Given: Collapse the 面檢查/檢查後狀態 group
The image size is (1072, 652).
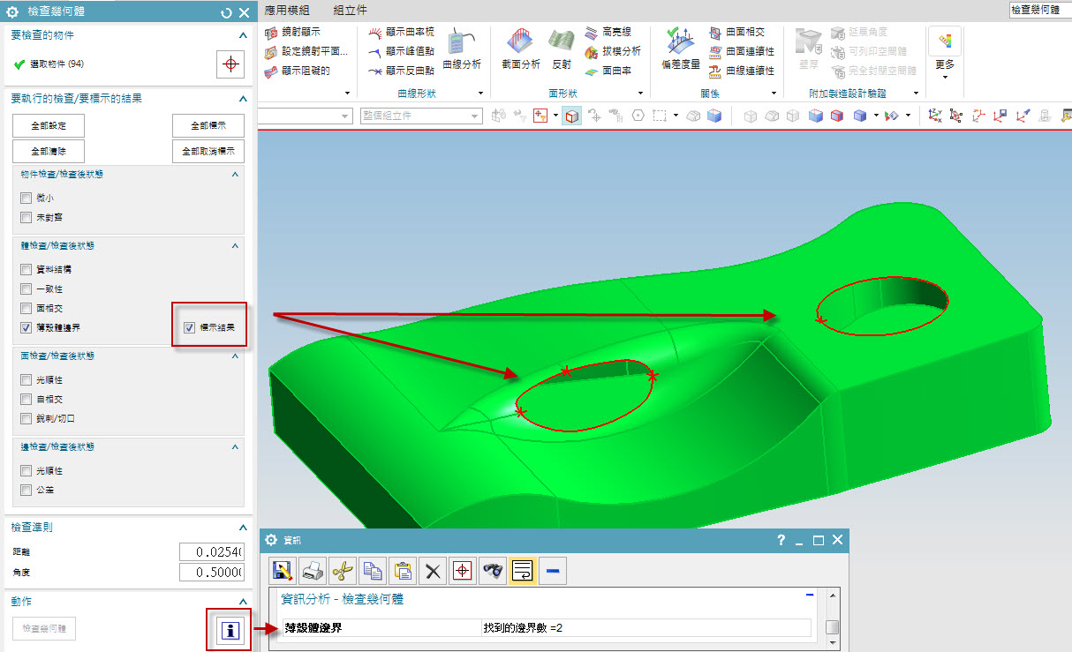Looking at the screenshot, I should (x=235, y=356).
